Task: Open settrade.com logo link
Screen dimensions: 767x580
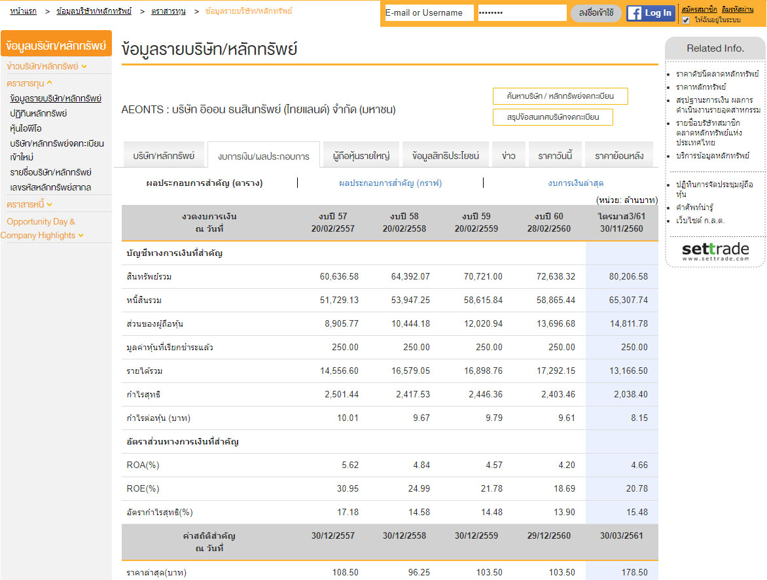Action: 715,251
